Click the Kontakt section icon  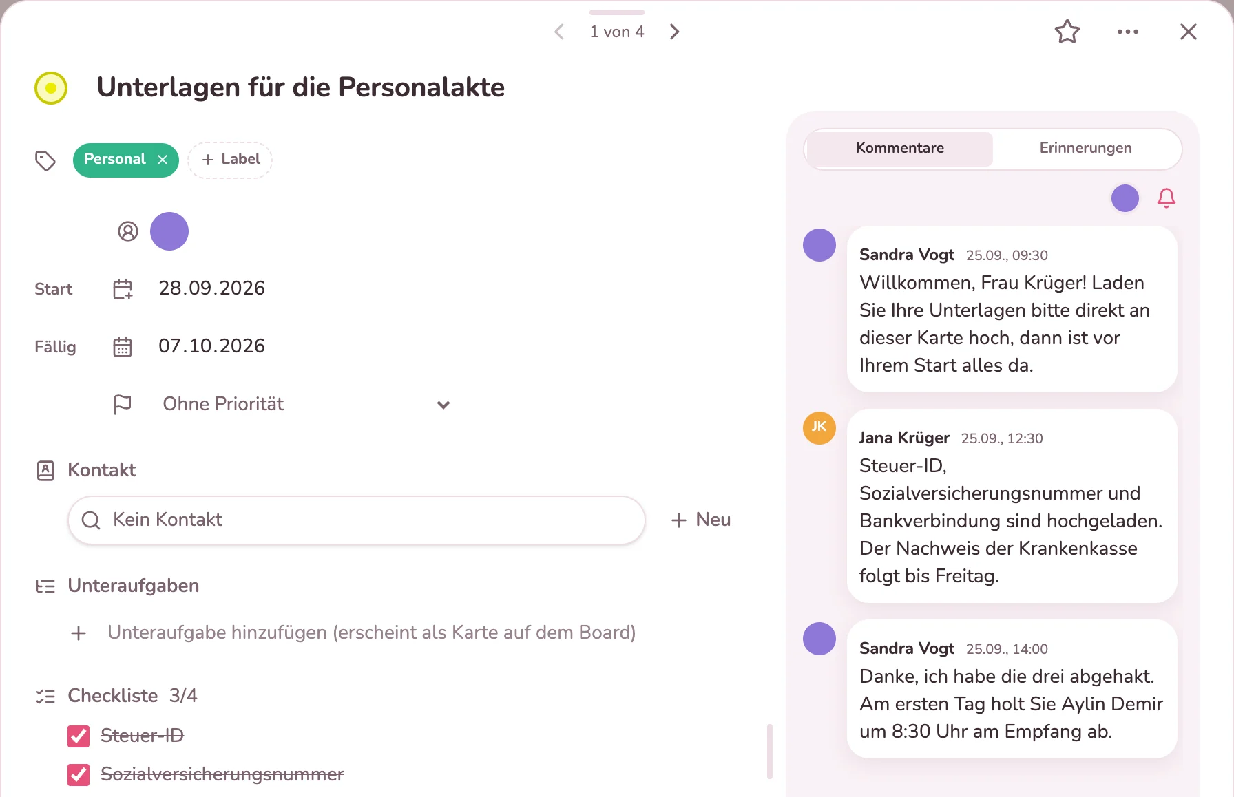45,471
